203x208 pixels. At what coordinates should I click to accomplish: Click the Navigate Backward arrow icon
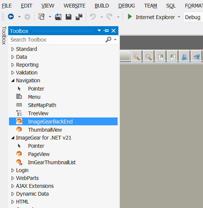coord(11,17)
